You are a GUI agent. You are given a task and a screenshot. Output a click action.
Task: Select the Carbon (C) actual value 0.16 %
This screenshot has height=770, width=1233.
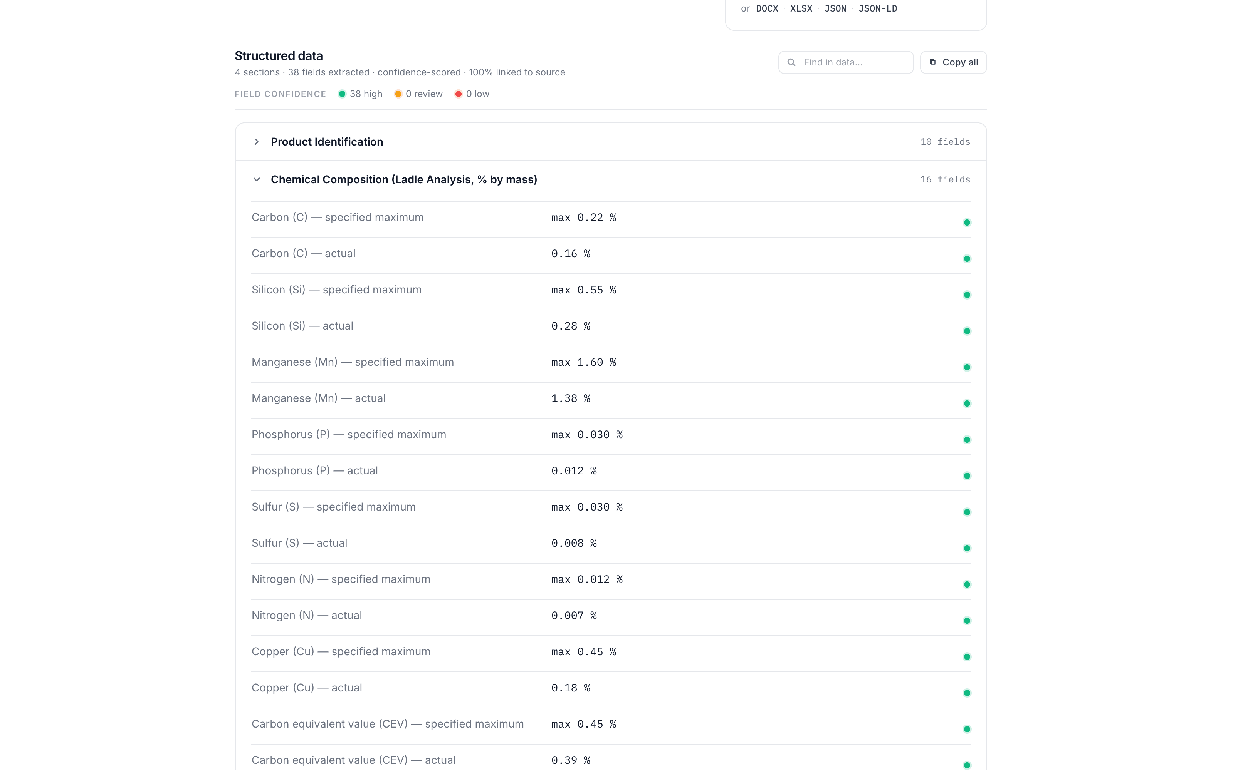click(x=571, y=254)
